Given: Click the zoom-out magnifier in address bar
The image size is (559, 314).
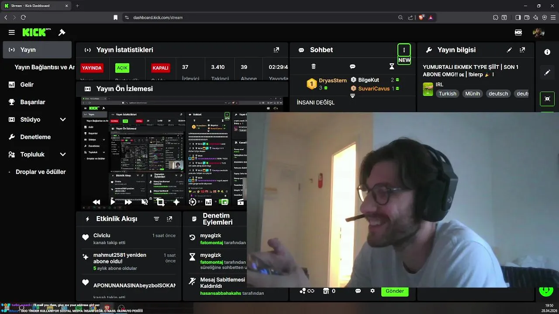Looking at the screenshot, I should (x=400, y=17).
